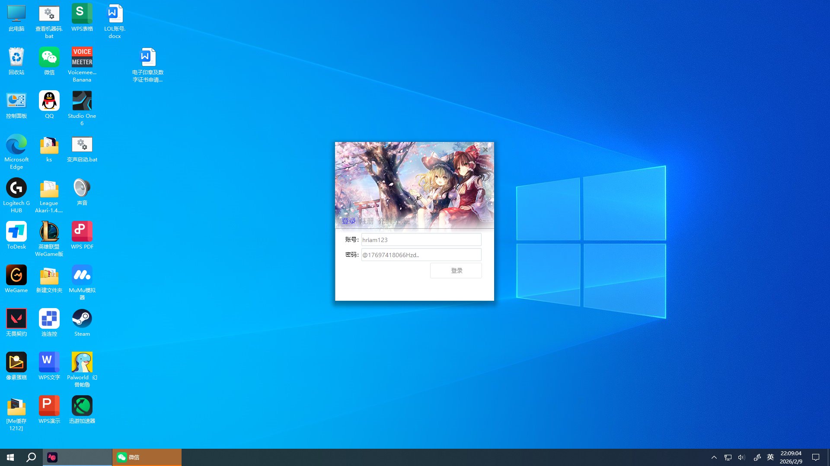Switch to the 注册 register tab
This screenshot has height=466, width=830.
coord(367,221)
